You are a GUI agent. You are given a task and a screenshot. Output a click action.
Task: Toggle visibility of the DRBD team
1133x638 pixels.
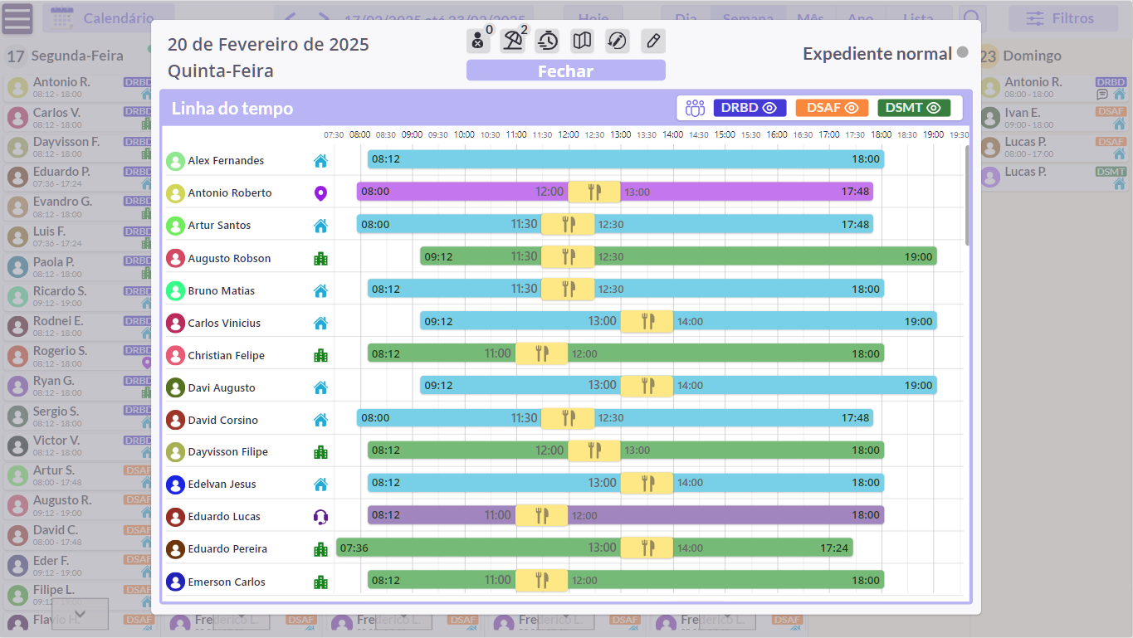pyautogui.click(x=750, y=108)
